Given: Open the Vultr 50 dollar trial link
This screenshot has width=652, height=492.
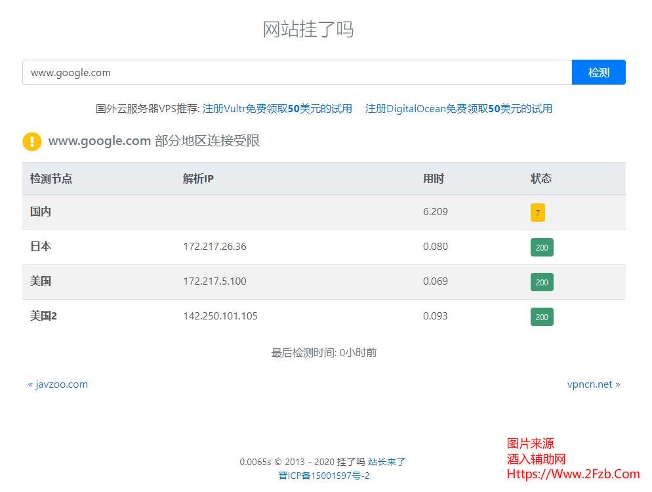Looking at the screenshot, I should (x=277, y=108).
